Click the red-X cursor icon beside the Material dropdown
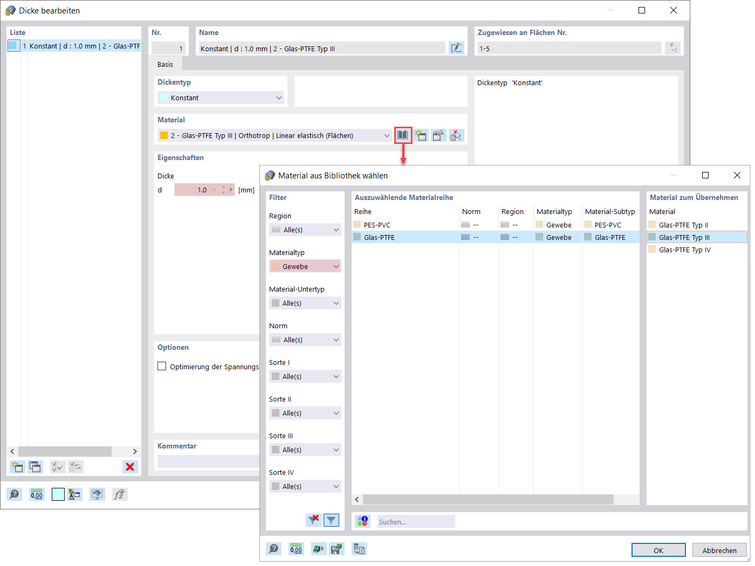This screenshot has height=566, width=755. 456,135
